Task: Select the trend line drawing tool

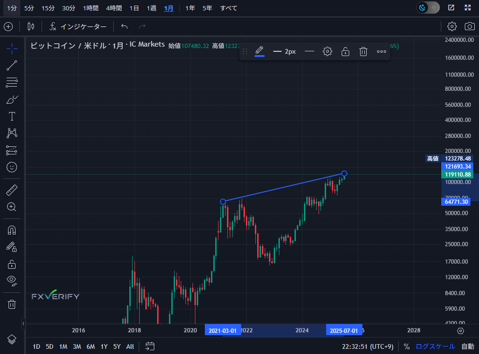Action: (x=12, y=65)
